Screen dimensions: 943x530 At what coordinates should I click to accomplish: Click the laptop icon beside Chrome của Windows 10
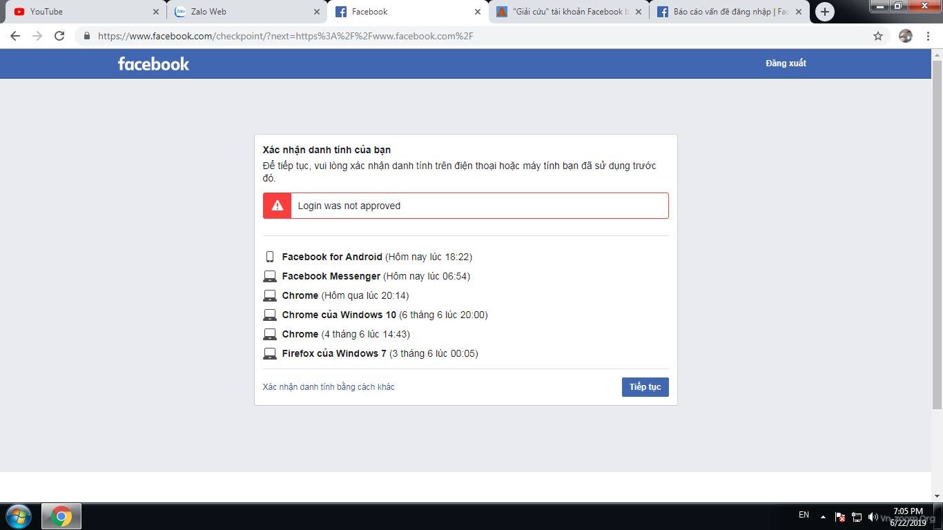click(270, 315)
